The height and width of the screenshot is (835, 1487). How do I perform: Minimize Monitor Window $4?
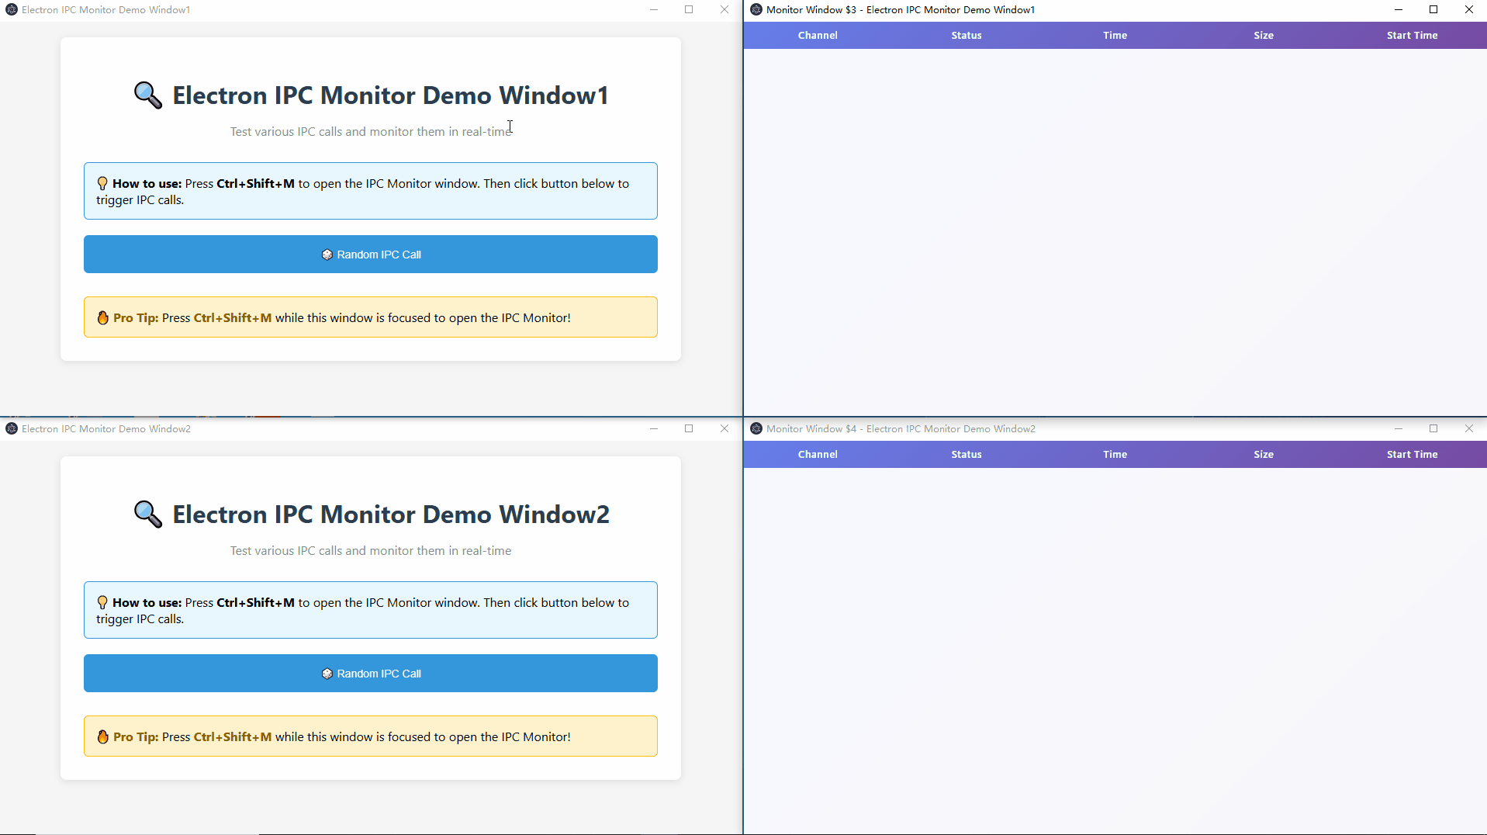1399,429
